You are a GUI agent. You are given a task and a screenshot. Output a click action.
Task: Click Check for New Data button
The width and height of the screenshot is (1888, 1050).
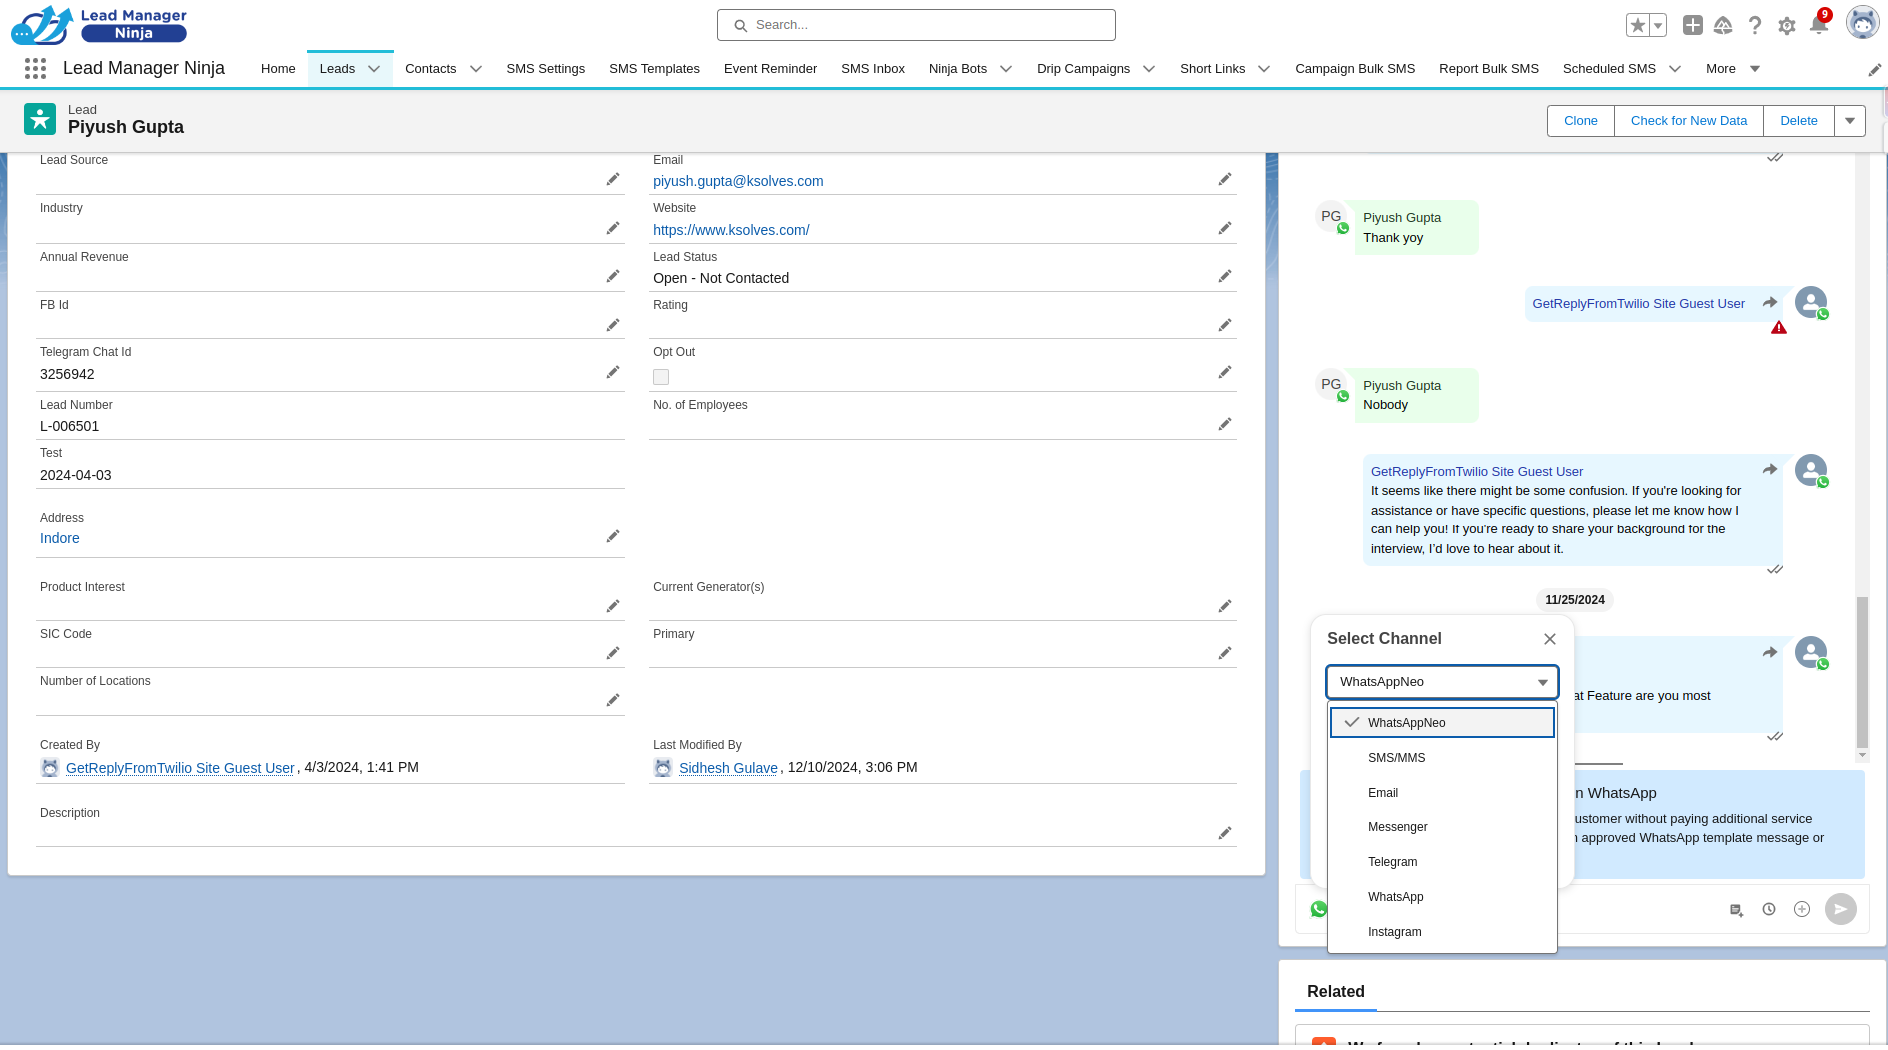1689,121
